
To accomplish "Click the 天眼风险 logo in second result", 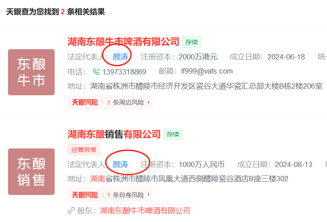I will pos(85,195).
